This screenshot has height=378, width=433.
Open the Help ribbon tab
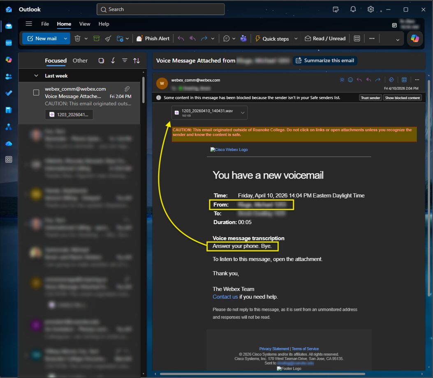[104, 24]
